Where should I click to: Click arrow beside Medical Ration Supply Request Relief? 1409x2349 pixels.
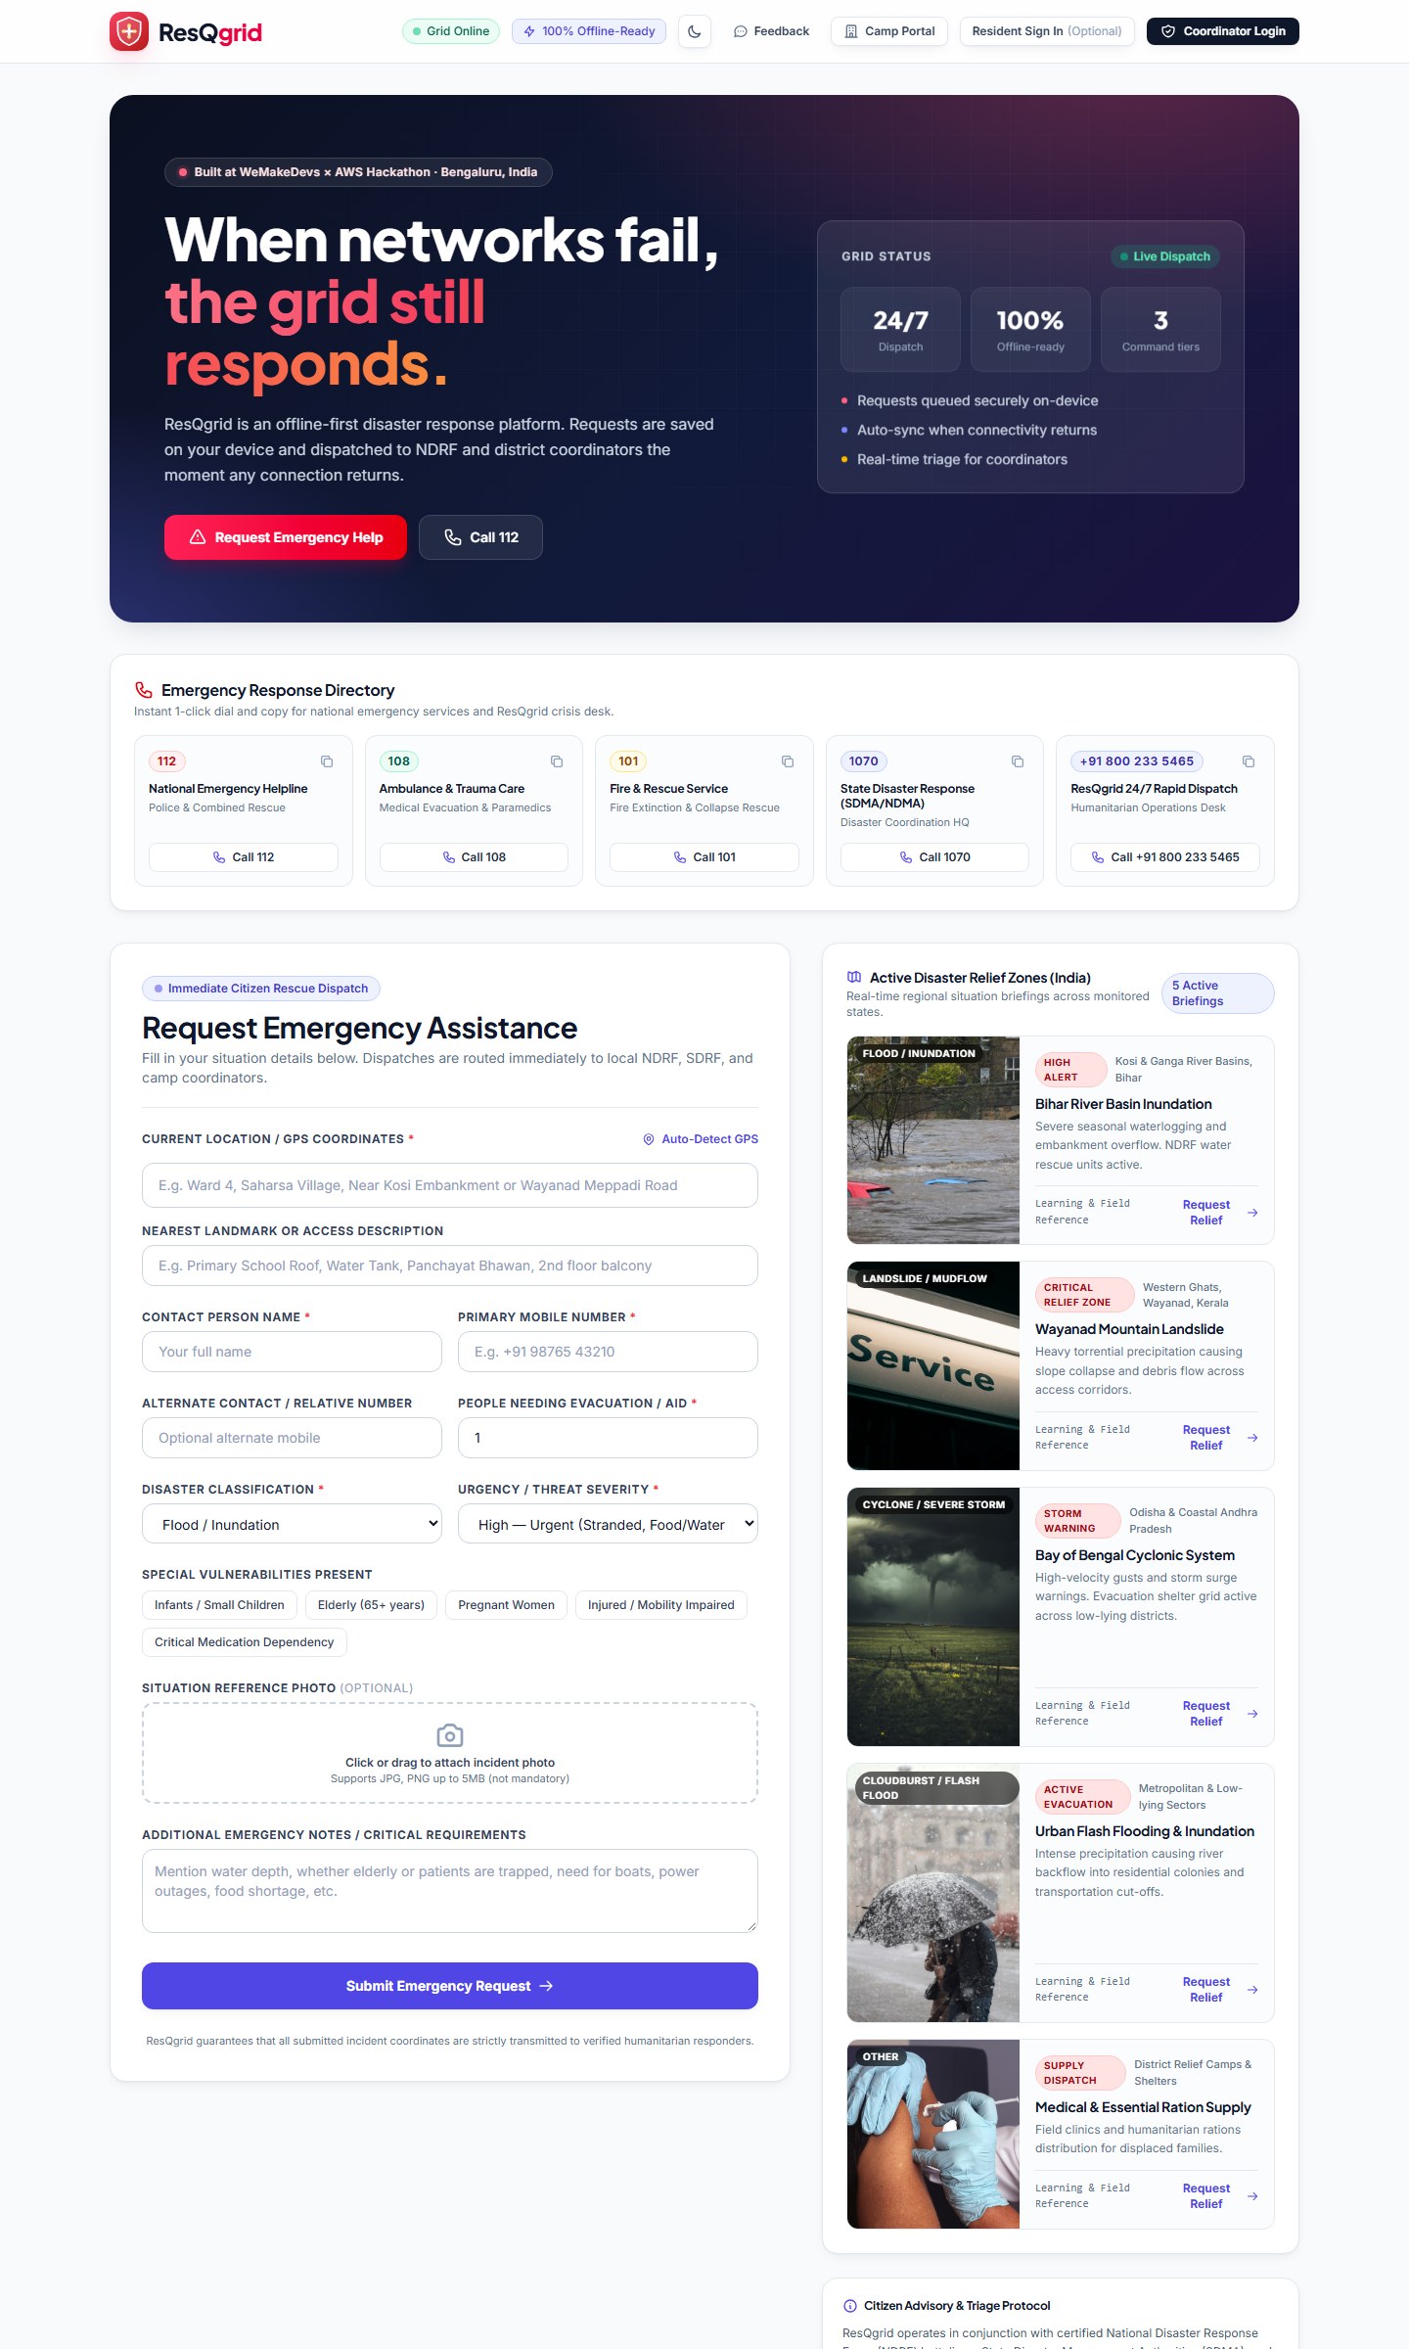click(1252, 2196)
